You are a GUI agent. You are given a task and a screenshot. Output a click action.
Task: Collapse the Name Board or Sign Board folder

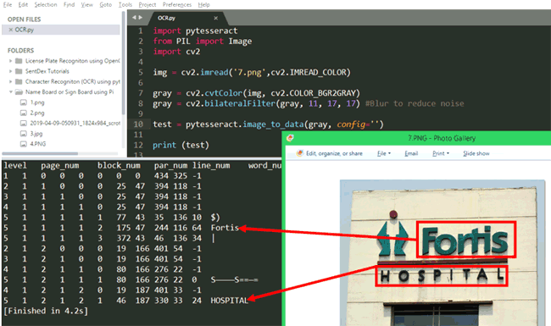[10, 92]
